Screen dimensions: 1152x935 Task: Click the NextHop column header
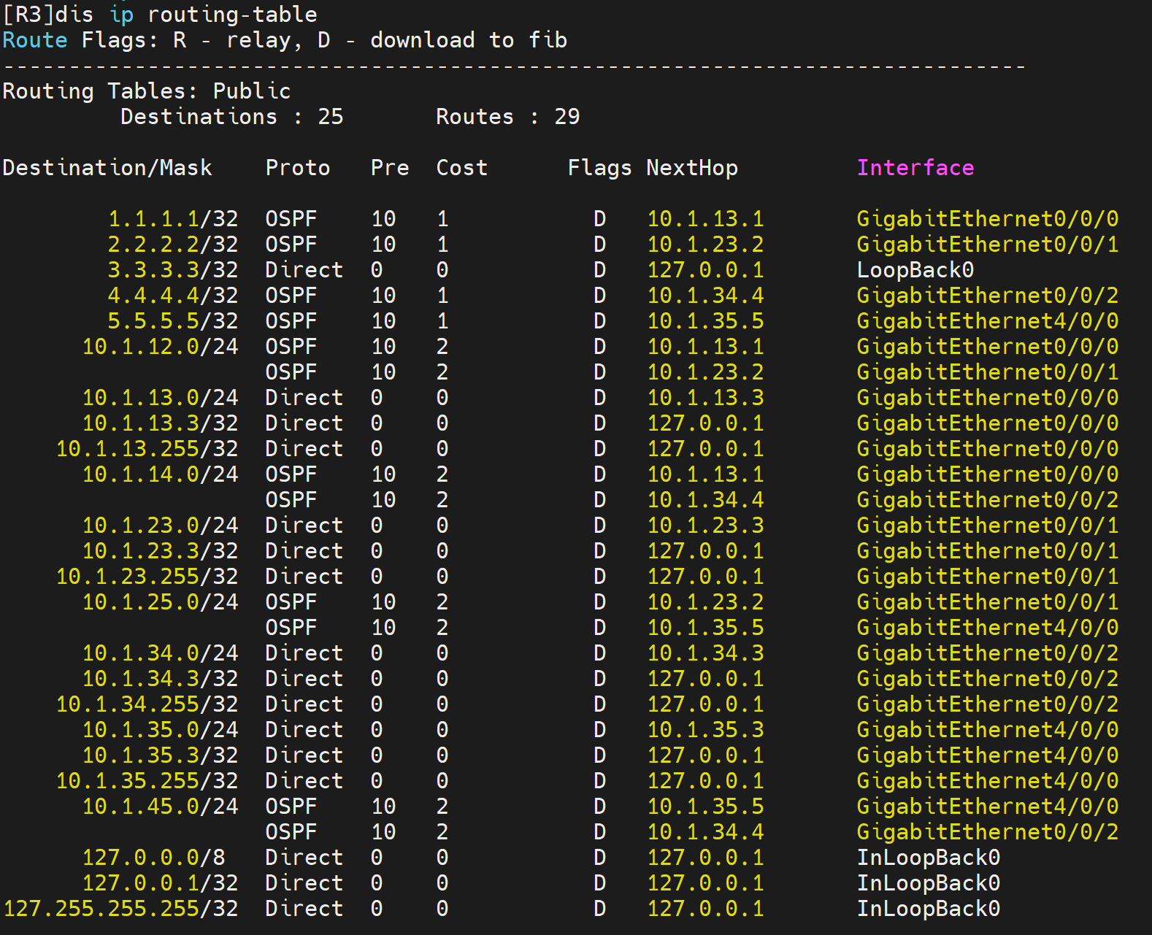click(x=691, y=168)
